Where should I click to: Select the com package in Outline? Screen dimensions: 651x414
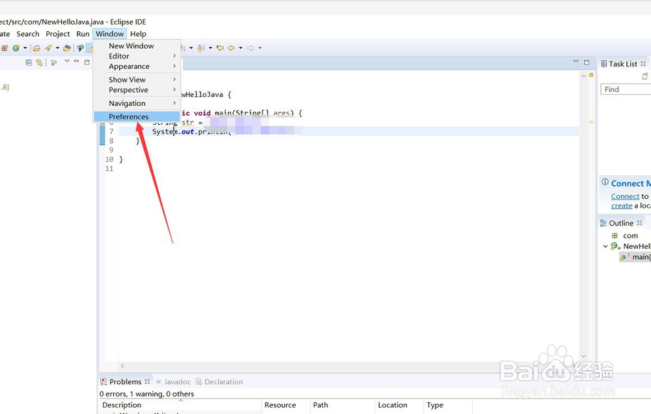625,236
